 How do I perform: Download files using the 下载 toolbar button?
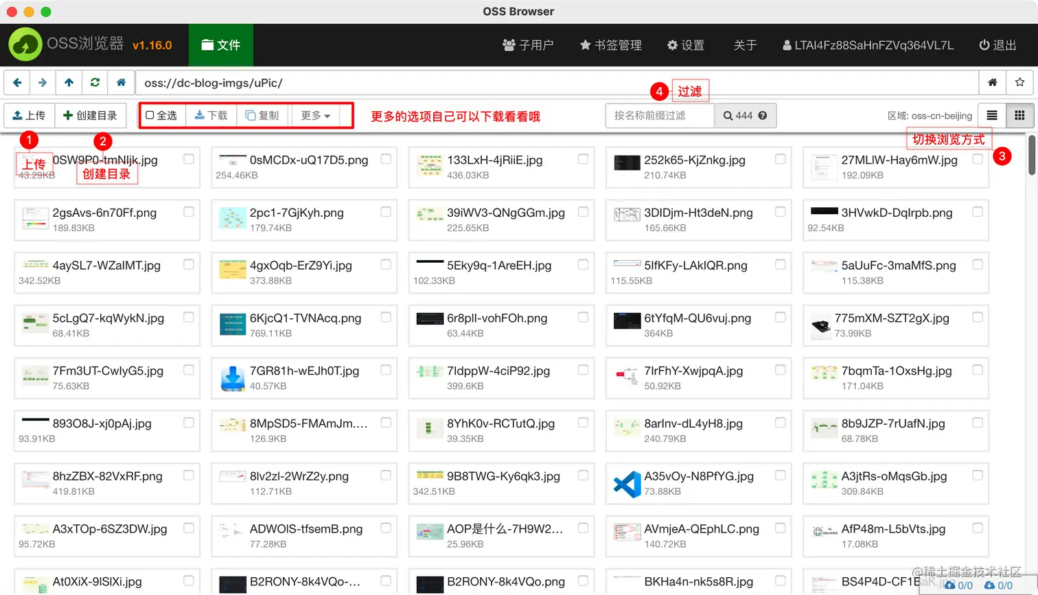tap(211, 115)
